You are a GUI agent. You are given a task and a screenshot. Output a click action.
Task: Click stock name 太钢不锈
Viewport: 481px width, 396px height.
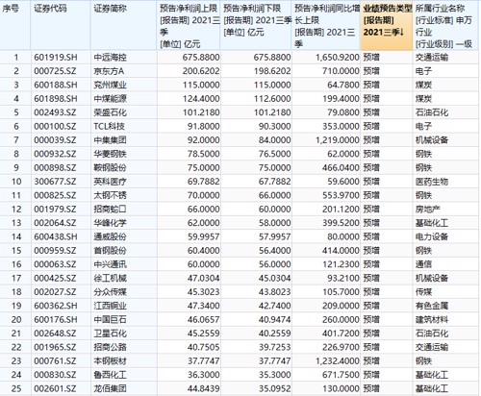coord(110,195)
